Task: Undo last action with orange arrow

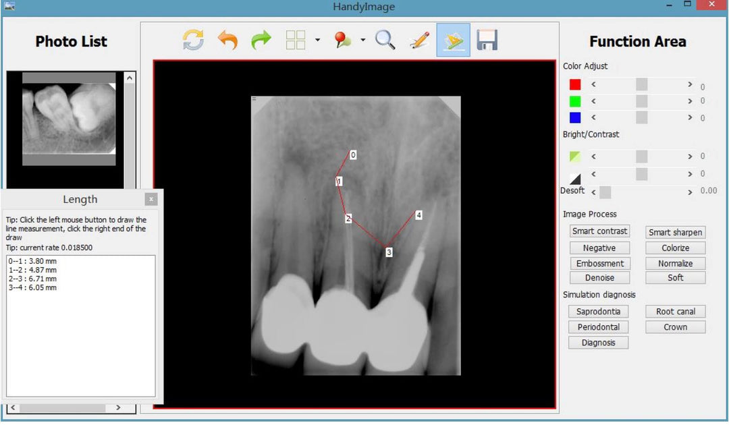Action: pos(227,40)
